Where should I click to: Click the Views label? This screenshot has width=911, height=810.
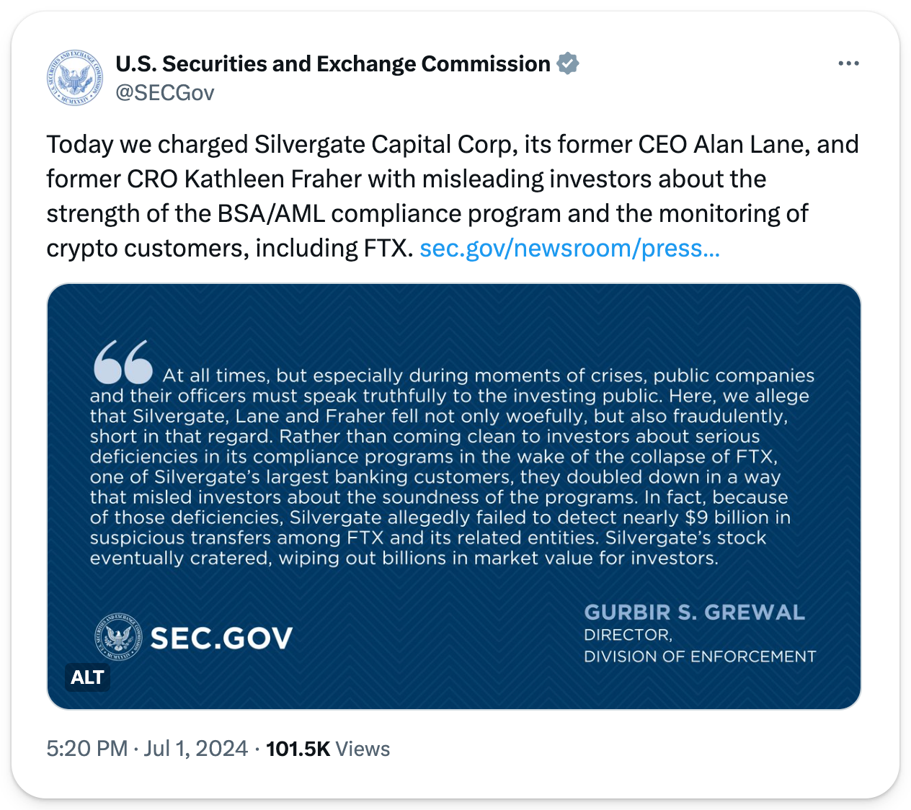363,749
